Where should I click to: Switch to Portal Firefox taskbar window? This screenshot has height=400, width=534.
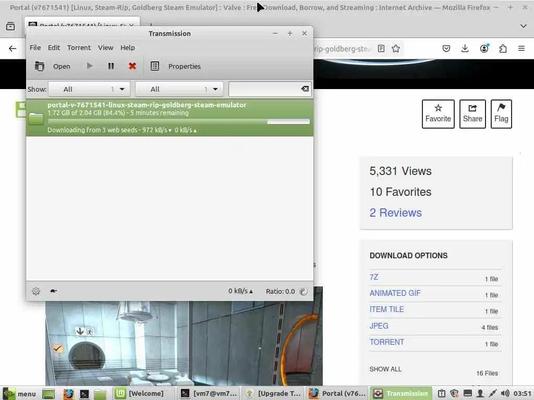coord(337,394)
